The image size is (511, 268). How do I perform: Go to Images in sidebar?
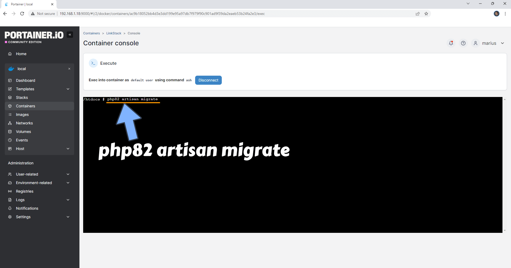tap(22, 115)
